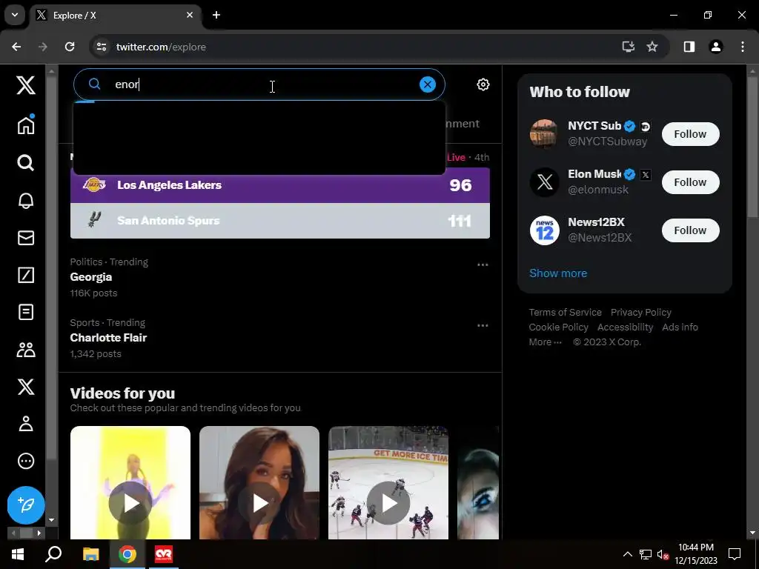The image size is (759, 569).
Task: Play the hockey game video
Action: [388, 503]
